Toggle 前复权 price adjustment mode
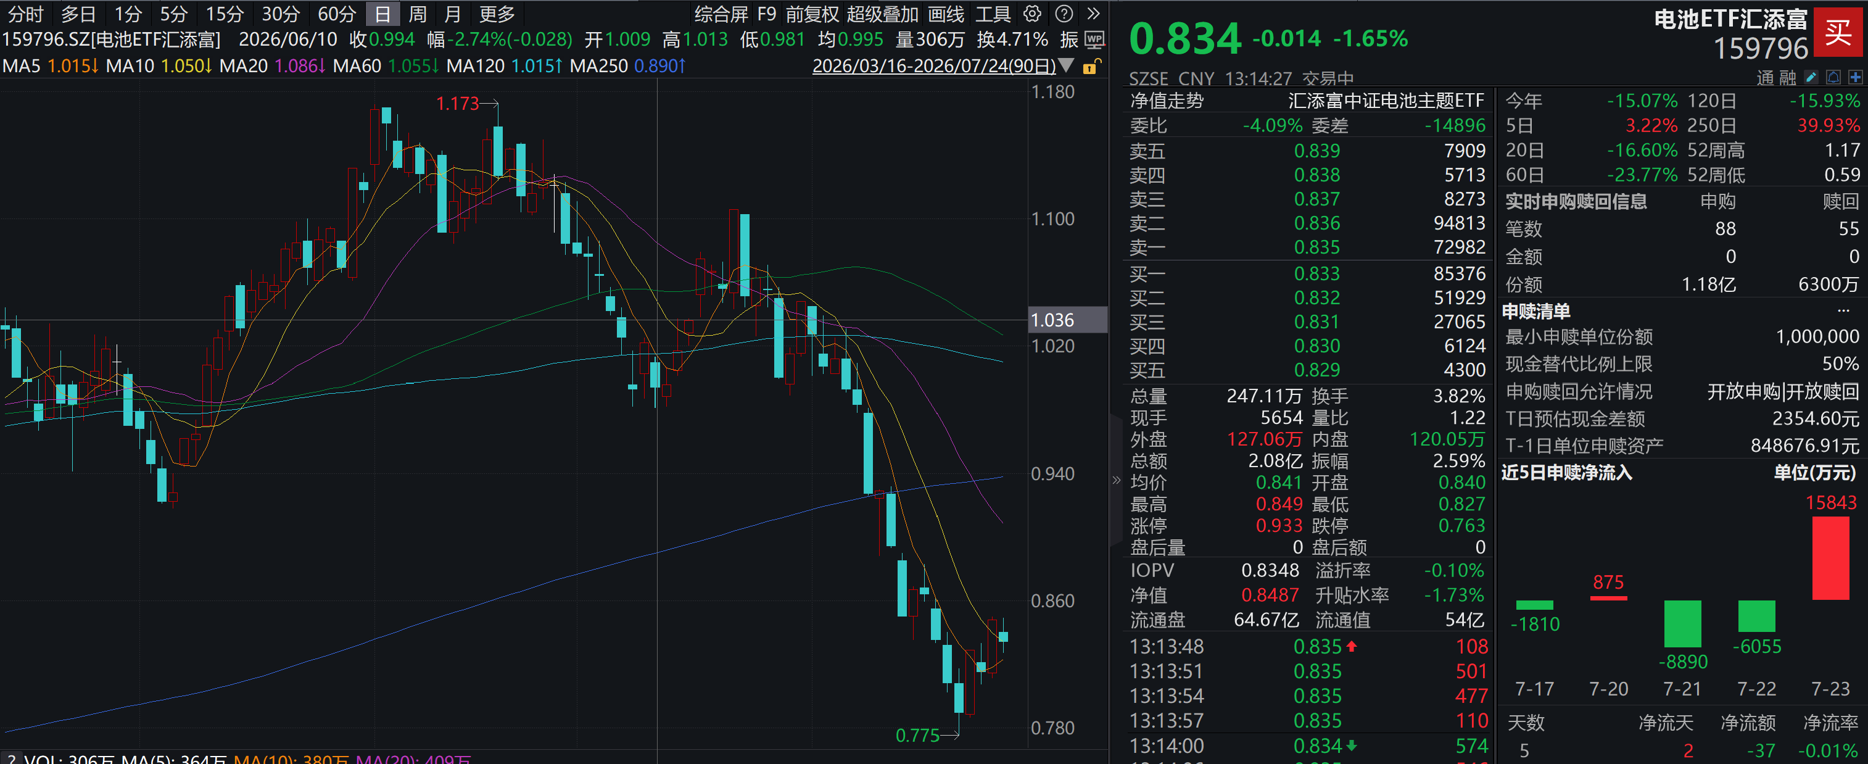 [x=812, y=14]
